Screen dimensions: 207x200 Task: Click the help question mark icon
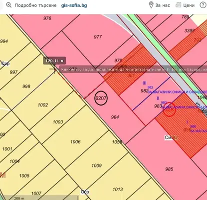point(203,5)
